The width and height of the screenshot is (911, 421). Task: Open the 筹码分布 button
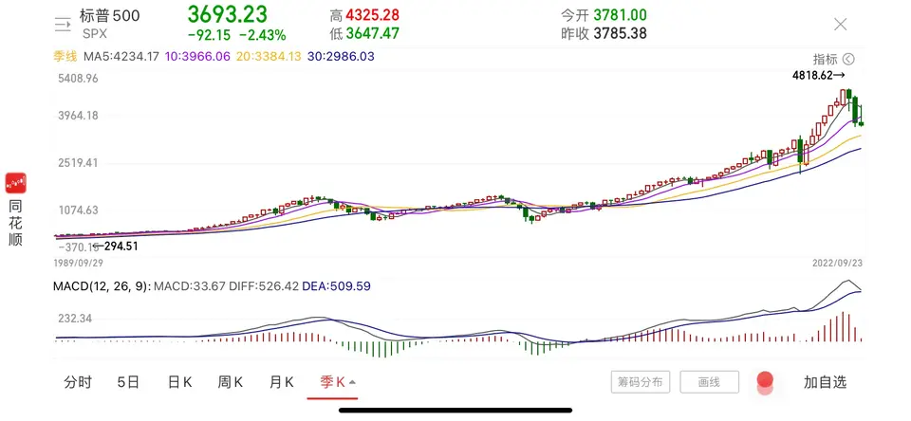point(641,382)
